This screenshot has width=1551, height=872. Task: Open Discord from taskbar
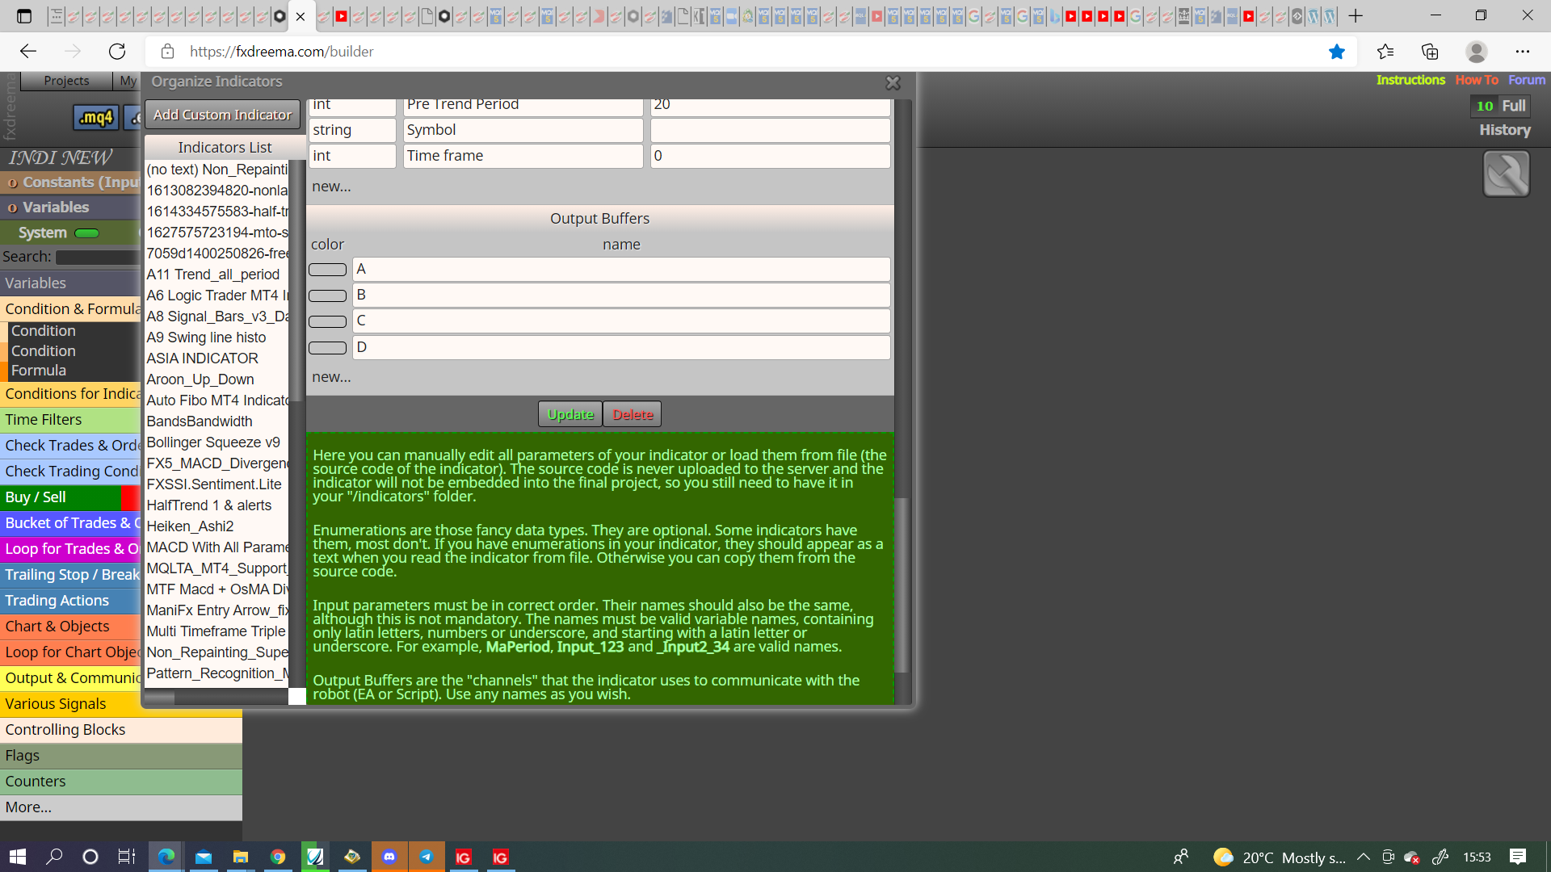(x=389, y=857)
